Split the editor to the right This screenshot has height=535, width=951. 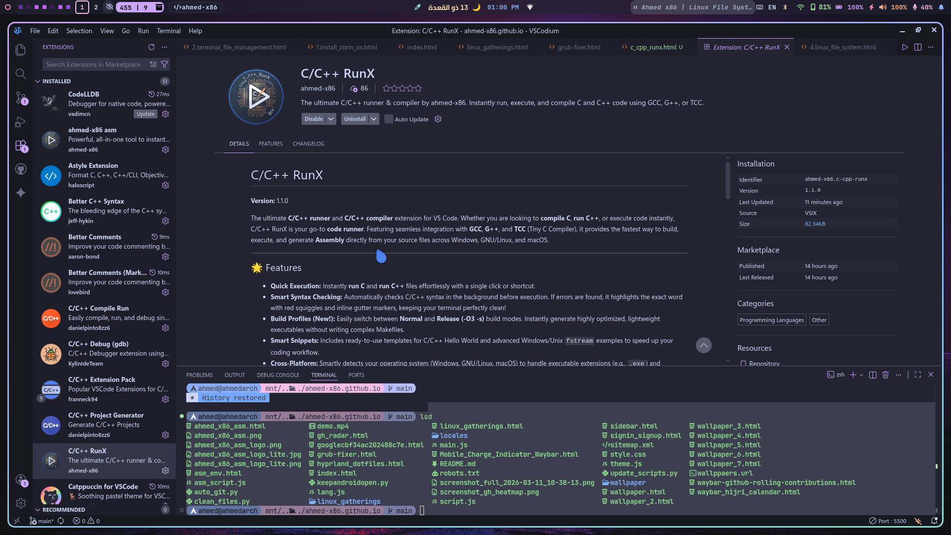coord(918,47)
